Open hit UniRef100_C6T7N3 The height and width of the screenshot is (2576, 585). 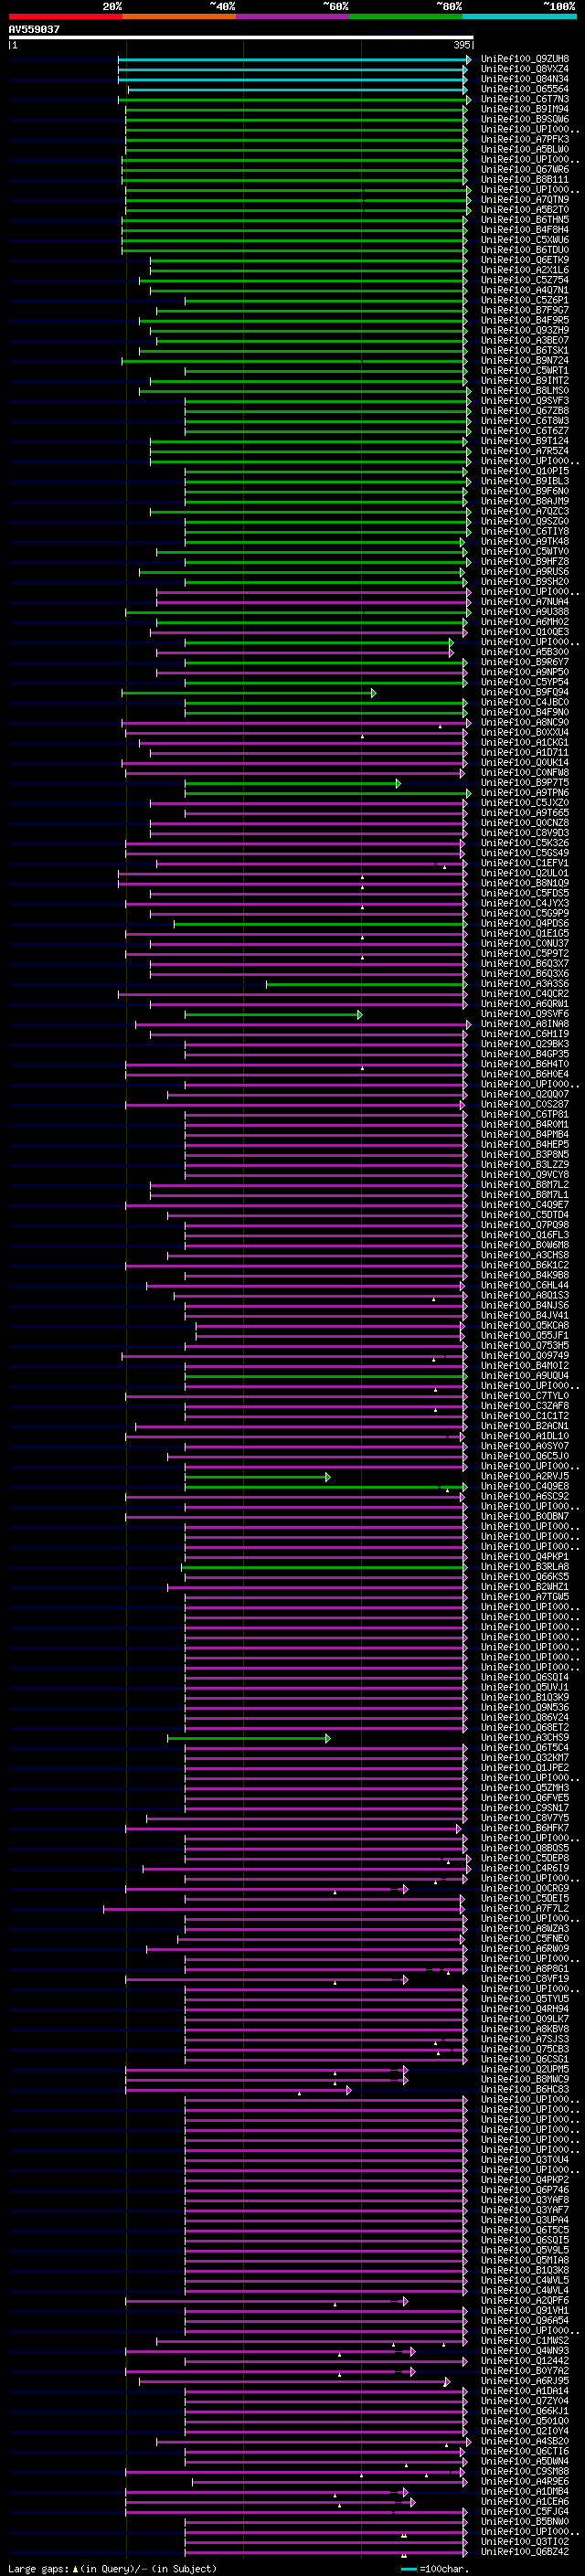pyautogui.click(x=525, y=99)
